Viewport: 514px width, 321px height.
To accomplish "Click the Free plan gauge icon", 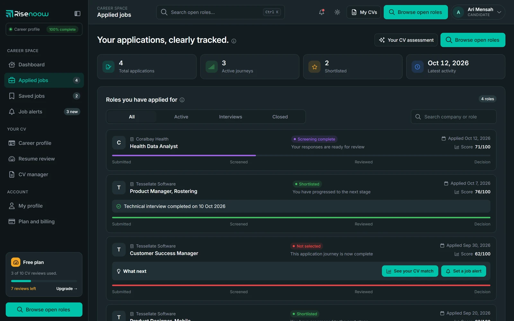I will click(x=16, y=262).
